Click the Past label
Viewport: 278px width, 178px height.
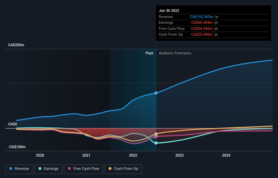[x=149, y=53]
